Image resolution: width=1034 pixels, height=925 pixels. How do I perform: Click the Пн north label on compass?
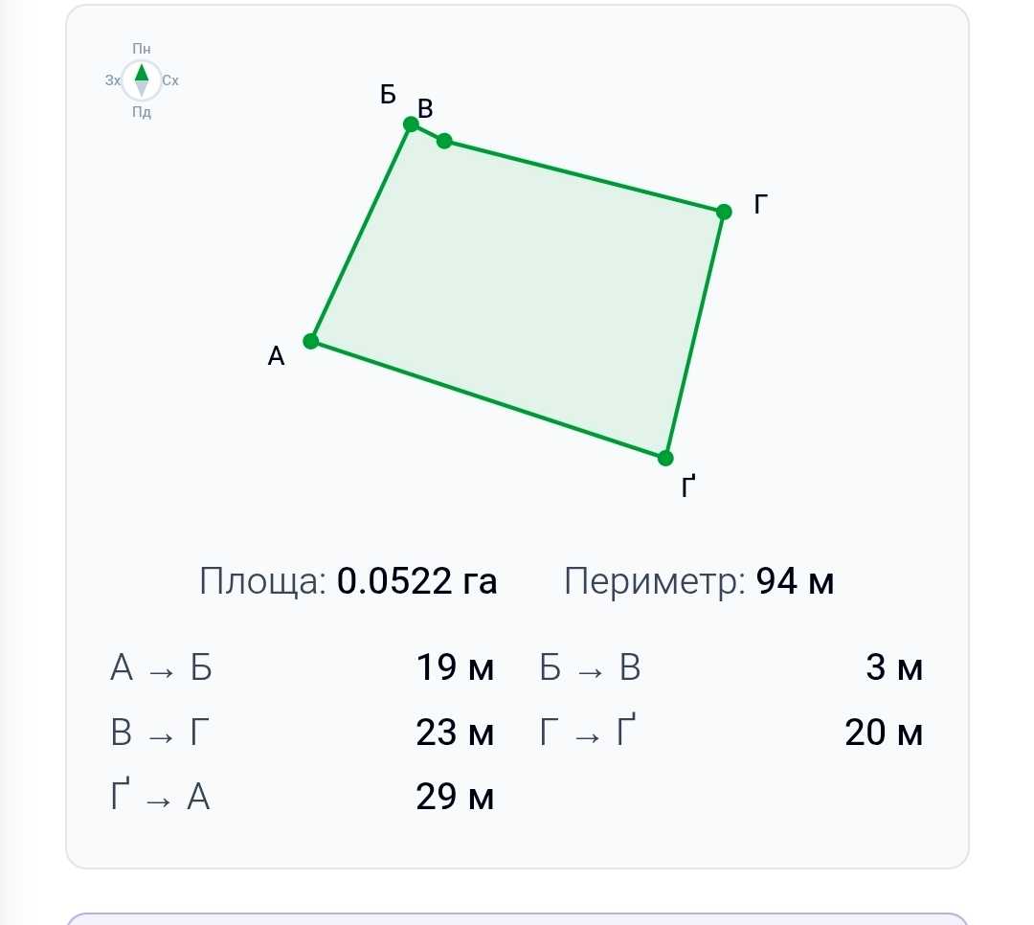[142, 49]
